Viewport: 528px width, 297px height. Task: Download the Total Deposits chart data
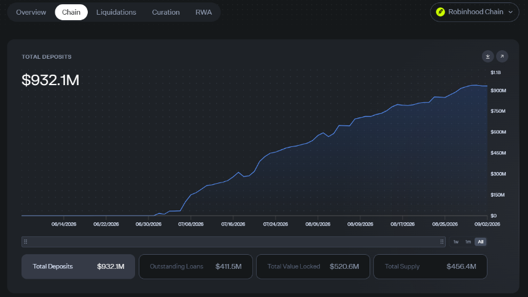(487, 56)
